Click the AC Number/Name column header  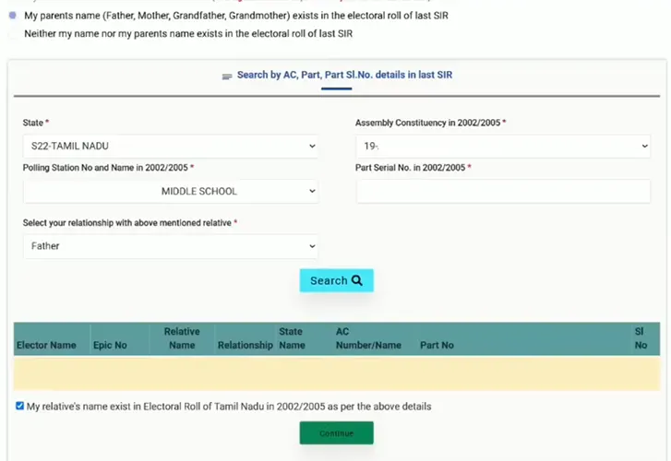point(368,338)
